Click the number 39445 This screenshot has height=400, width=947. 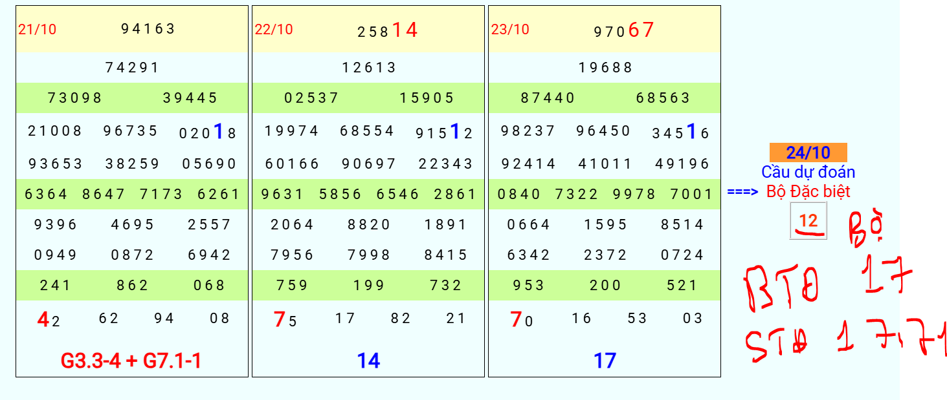pos(190,98)
